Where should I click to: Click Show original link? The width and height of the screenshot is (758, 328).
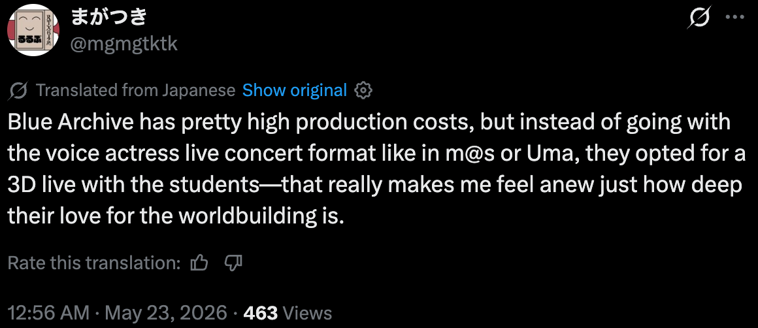295,90
